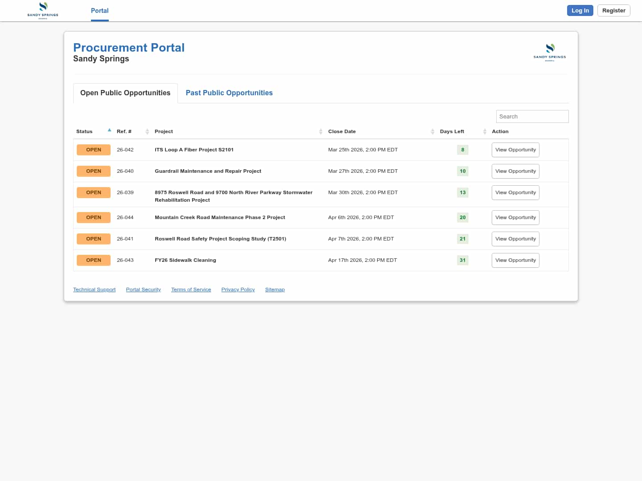The width and height of the screenshot is (642, 481).
Task: Select the Open Public Opportunities tab
Action: [x=125, y=93]
